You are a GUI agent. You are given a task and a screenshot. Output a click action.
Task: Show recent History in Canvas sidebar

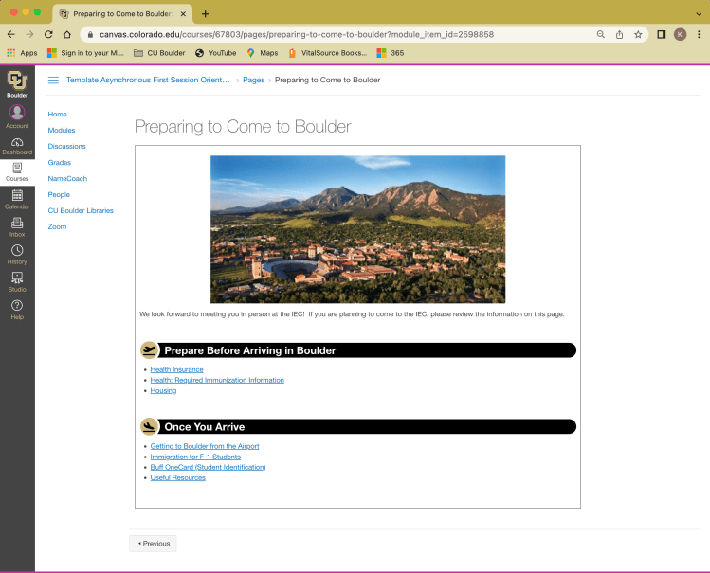pyautogui.click(x=17, y=254)
